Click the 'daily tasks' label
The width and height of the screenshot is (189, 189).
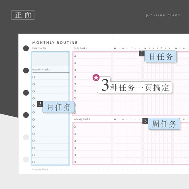click(x=80, y=48)
